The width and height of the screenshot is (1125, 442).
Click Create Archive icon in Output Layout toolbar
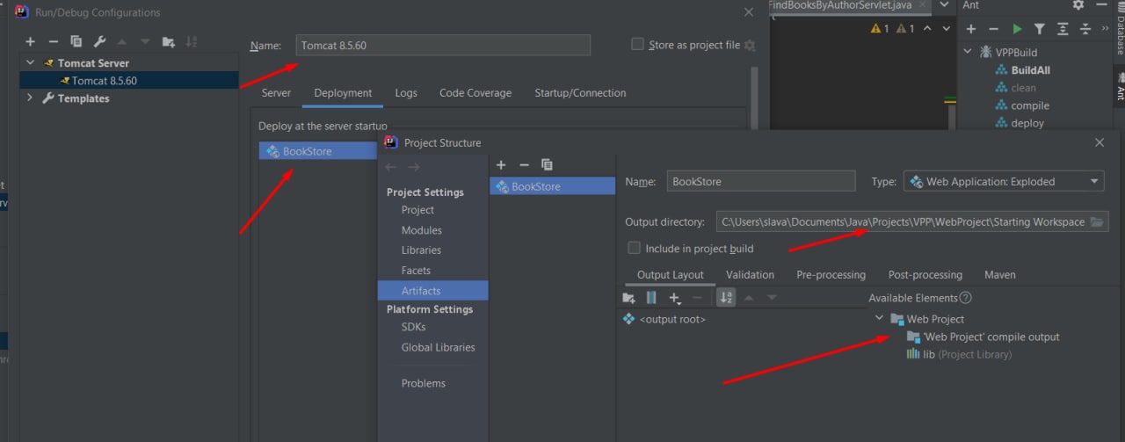(651, 298)
